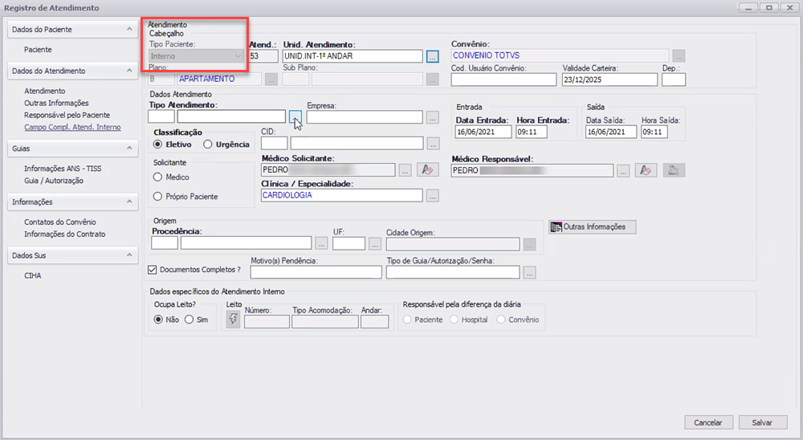Viewport: 803px width, 440px height.
Task: Open Tipo Paciente dropdown
Action: click(196, 56)
